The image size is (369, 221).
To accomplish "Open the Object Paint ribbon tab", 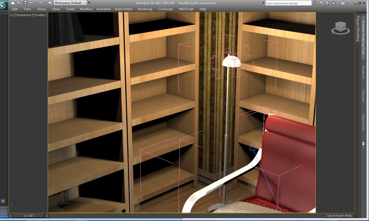I will (x=363, y=122).
